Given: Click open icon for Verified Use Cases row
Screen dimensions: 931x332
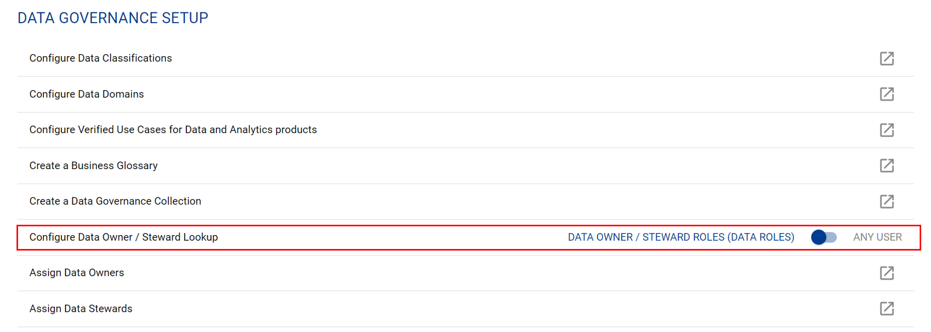Looking at the screenshot, I should click(x=887, y=130).
